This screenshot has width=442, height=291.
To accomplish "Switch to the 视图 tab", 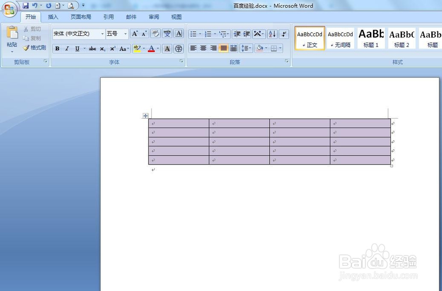I will point(176,17).
